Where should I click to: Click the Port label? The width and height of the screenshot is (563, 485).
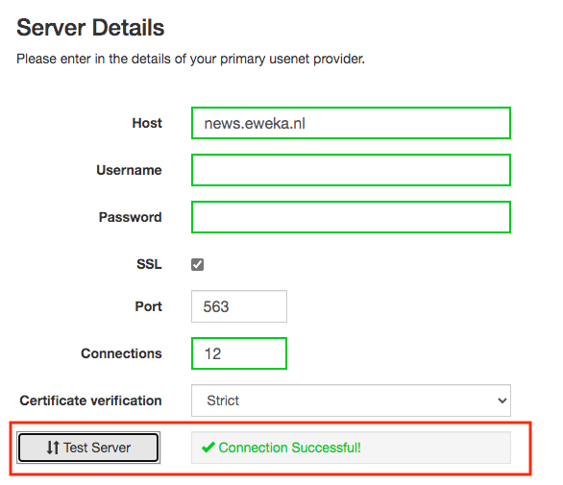(148, 306)
